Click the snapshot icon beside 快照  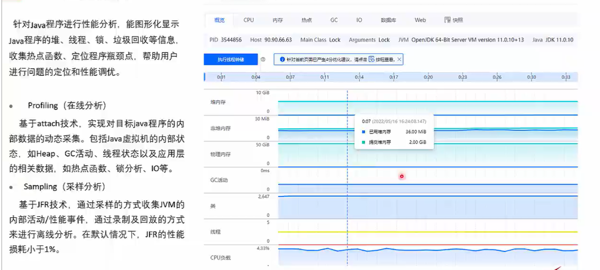[x=447, y=20]
